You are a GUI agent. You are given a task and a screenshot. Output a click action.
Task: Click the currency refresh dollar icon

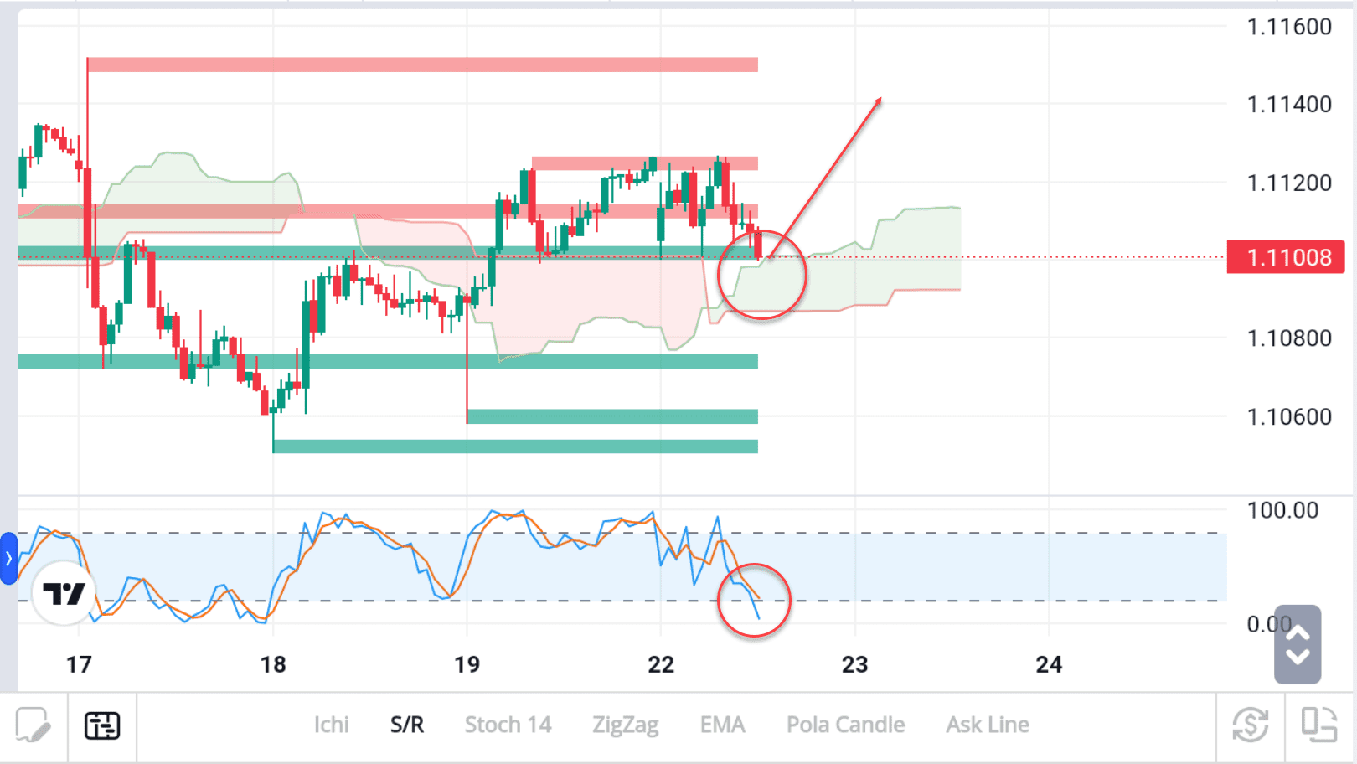(1250, 725)
